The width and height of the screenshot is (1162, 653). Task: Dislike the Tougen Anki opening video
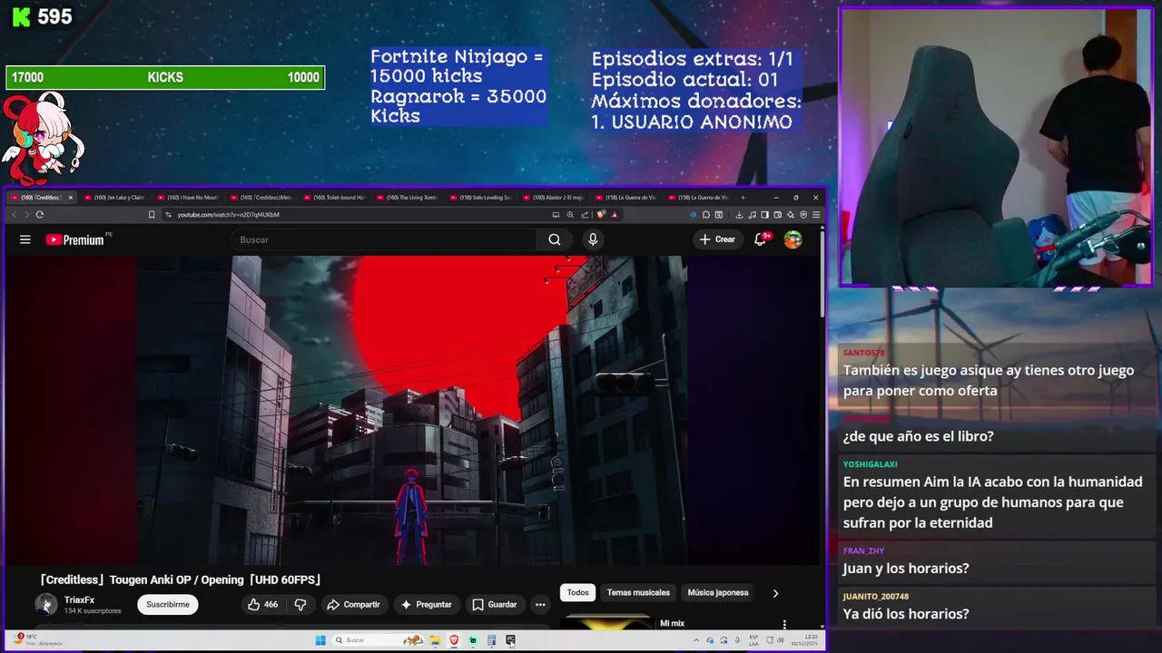[x=300, y=605]
